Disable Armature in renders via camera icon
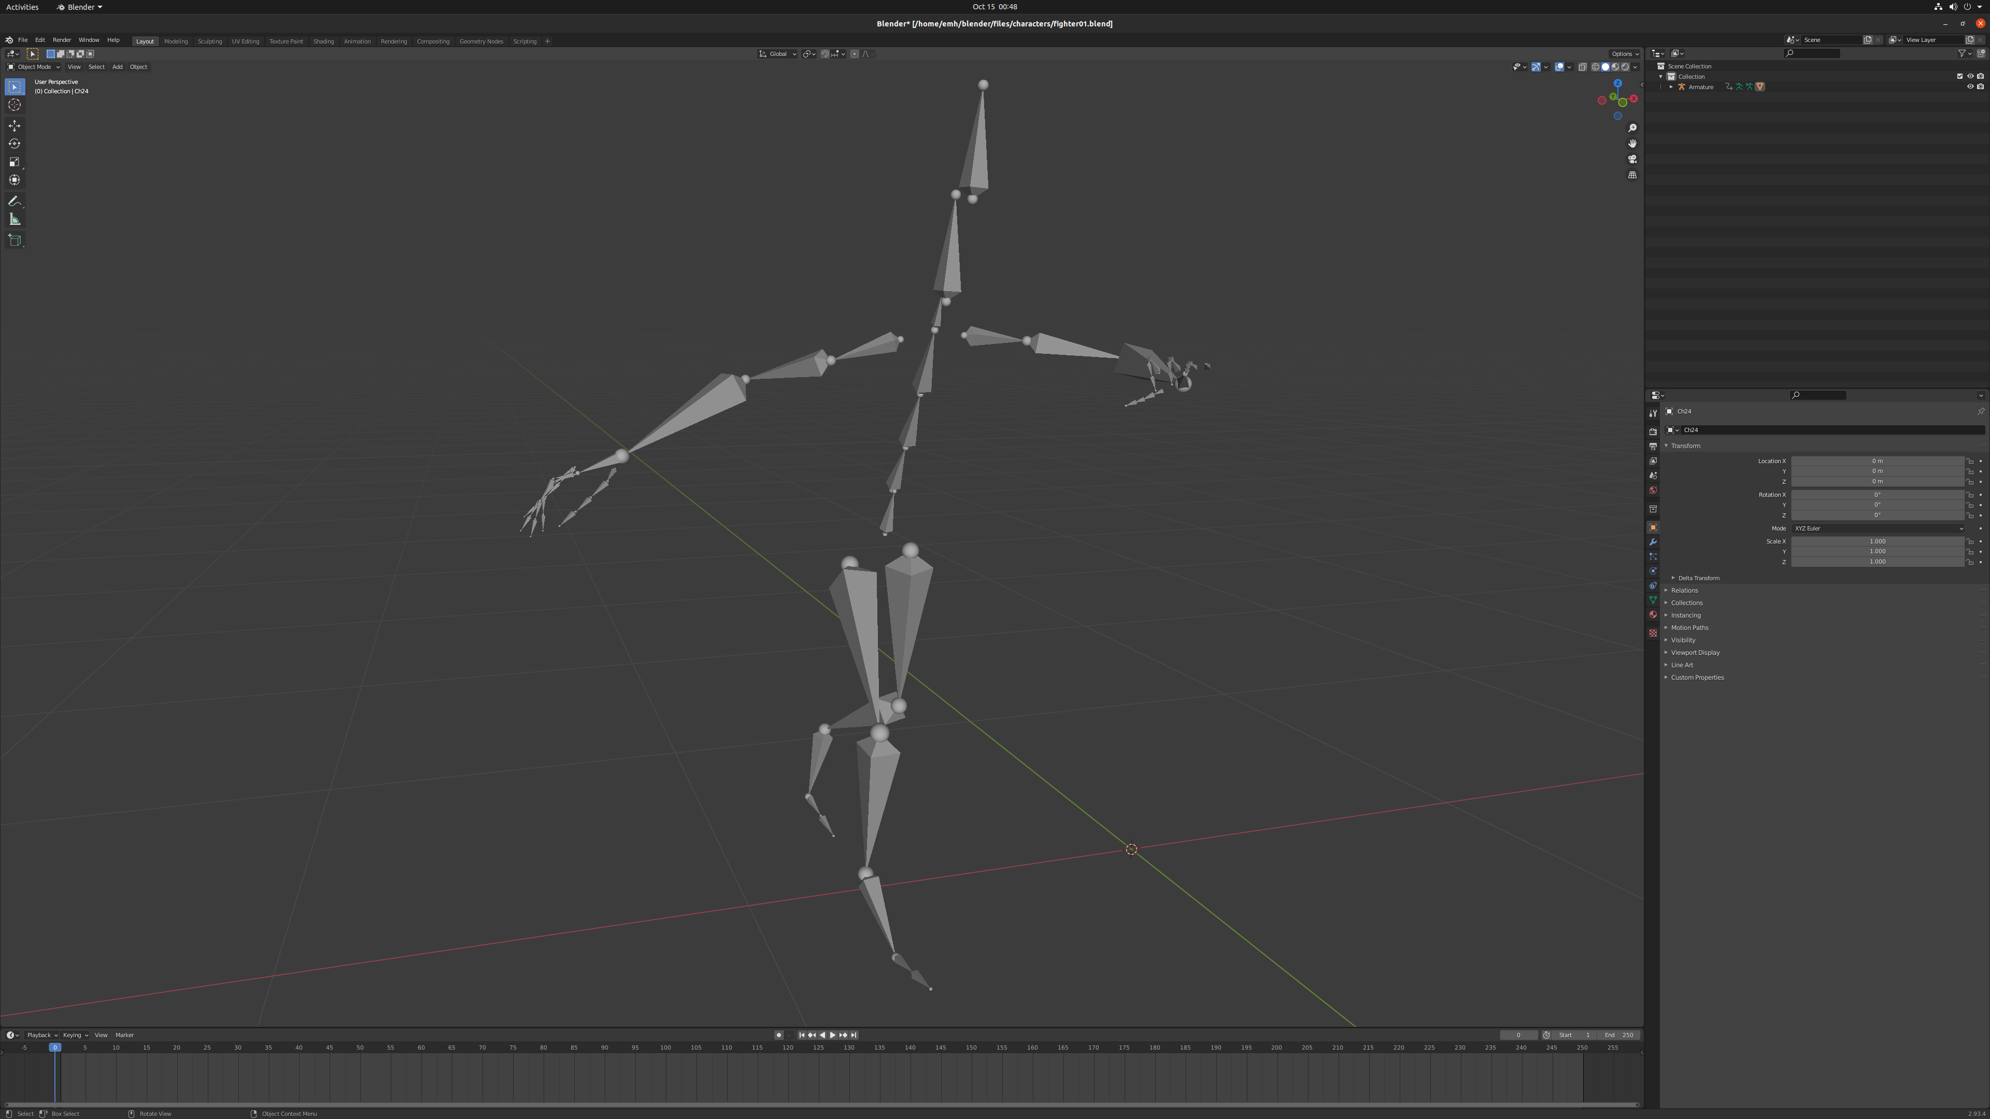The image size is (1990, 1119). pyautogui.click(x=1980, y=87)
